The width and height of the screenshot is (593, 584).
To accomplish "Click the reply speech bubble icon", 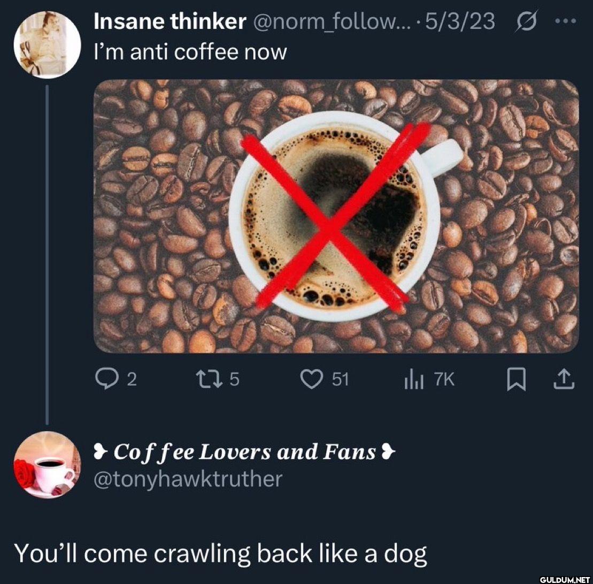I will click(106, 379).
